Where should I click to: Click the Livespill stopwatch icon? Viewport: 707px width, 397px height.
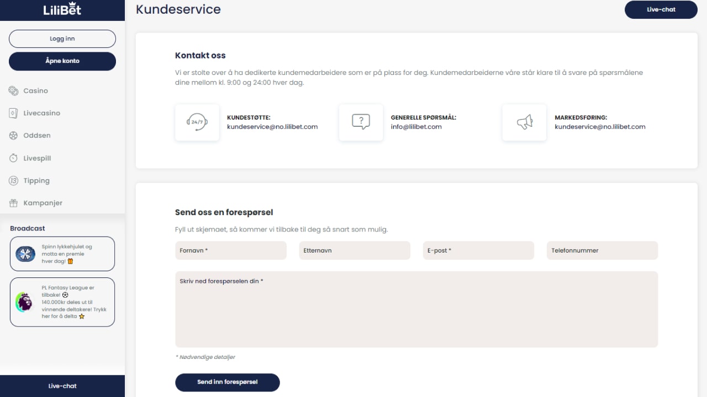point(14,158)
